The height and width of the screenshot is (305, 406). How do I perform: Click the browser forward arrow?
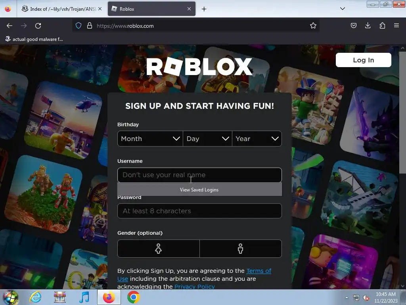point(24,26)
